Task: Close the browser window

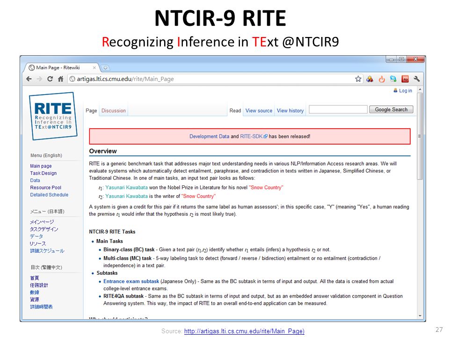Action: coord(415,59)
